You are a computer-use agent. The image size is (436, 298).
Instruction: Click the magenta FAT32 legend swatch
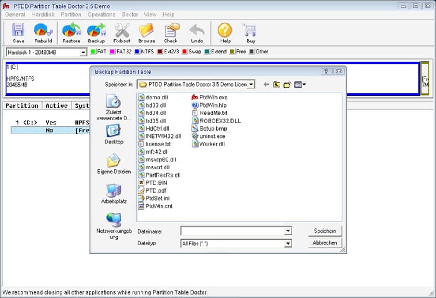coord(112,52)
